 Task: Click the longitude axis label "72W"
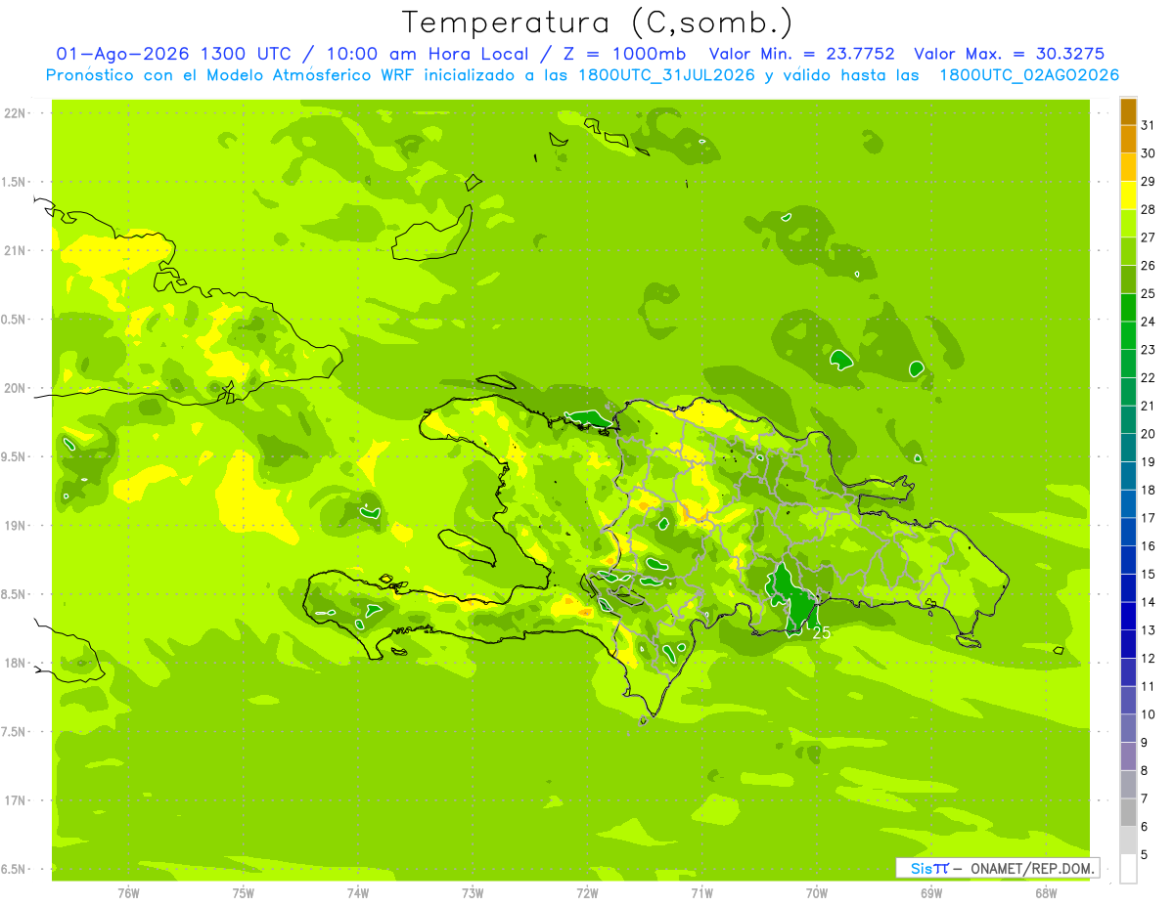pyautogui.click(x=588, y=892)
